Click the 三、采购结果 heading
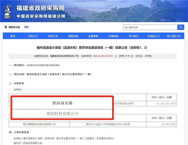The image size is (188, 145). [16, 83]
